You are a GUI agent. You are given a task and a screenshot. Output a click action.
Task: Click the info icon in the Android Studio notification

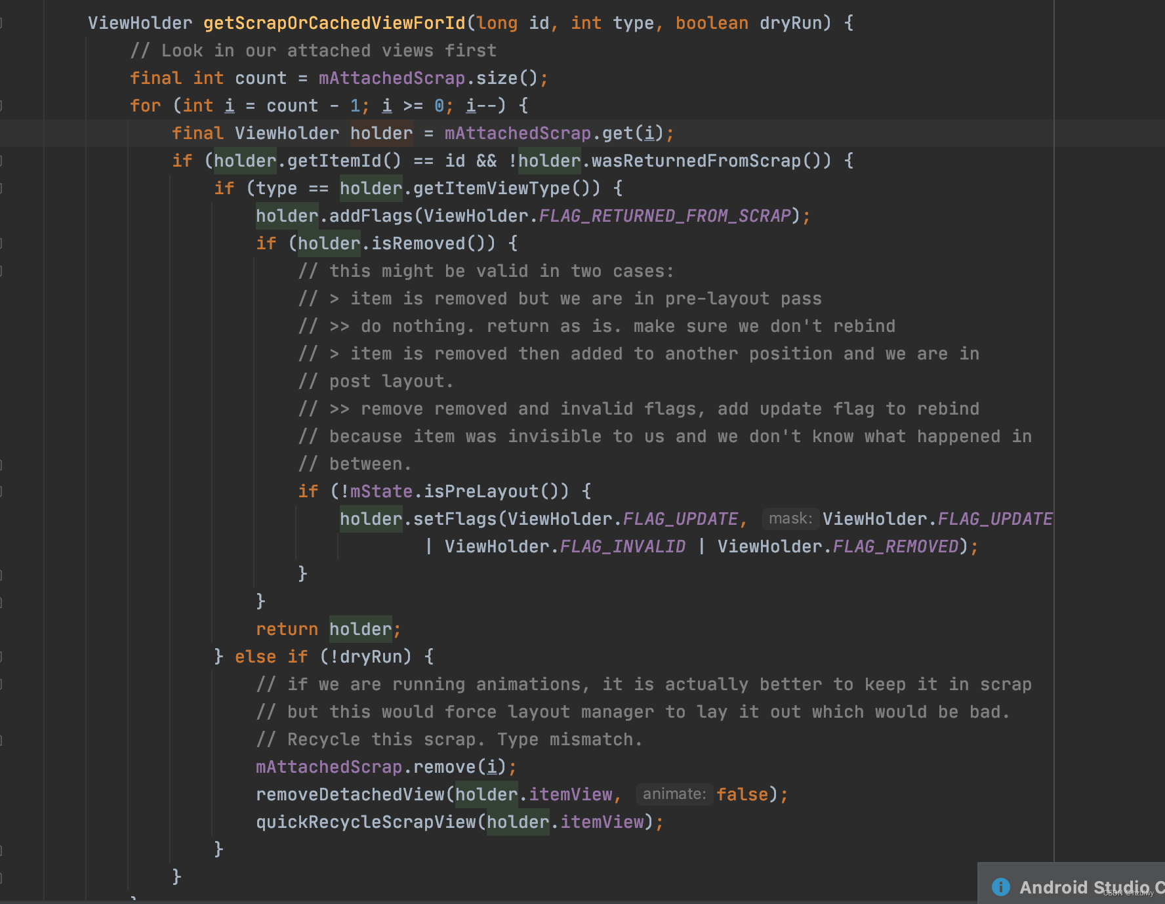[1001, 887]
